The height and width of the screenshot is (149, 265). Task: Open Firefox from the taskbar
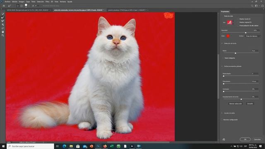click(x=105, y=146)
